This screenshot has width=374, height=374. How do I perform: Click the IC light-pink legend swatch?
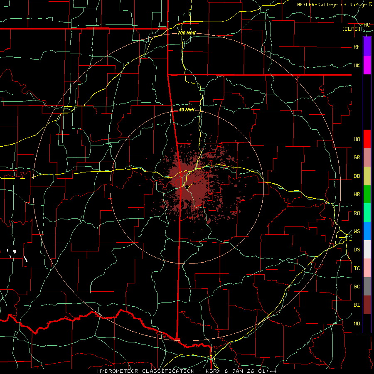(367, 268)
